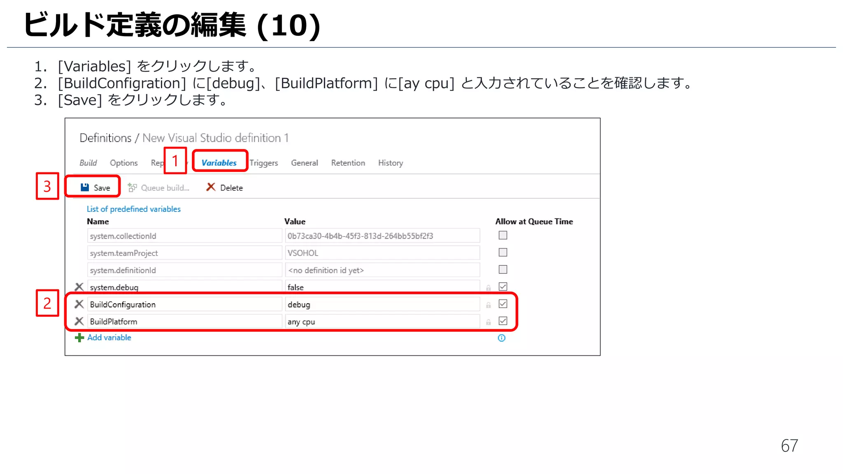The image size is (843, 474).
Task: Remove the BuildConfiguration variable with its X icon
Action: 79,304
